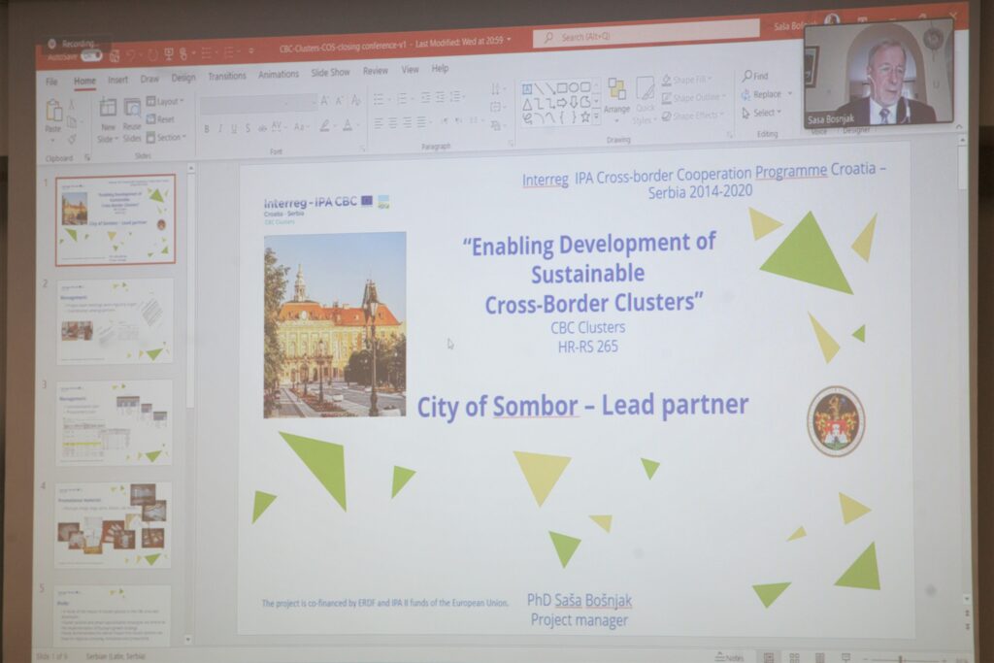Align text right
This screenshot has height=663, width=994.
point(407,122)
